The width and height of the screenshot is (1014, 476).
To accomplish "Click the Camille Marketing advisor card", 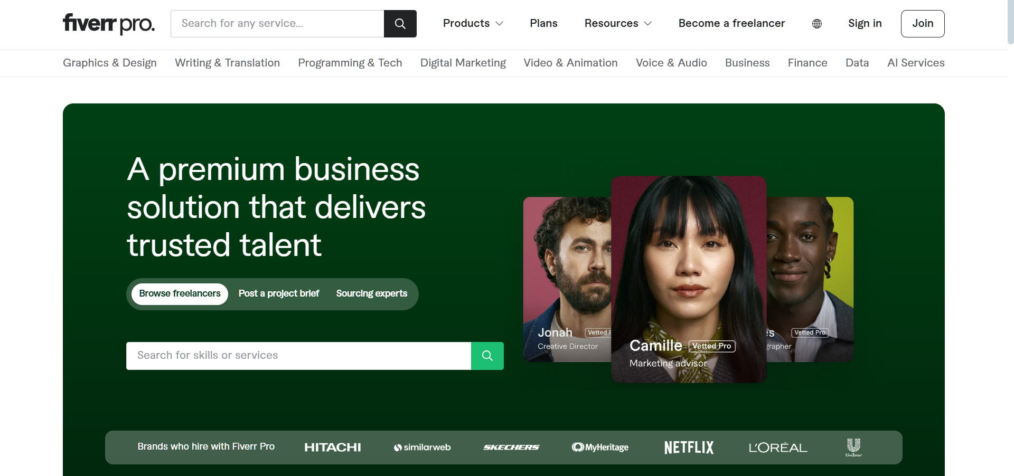I will [x=688, y=280].
